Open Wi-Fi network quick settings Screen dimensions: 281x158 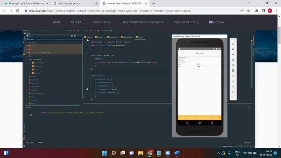[x=245, y=153]
